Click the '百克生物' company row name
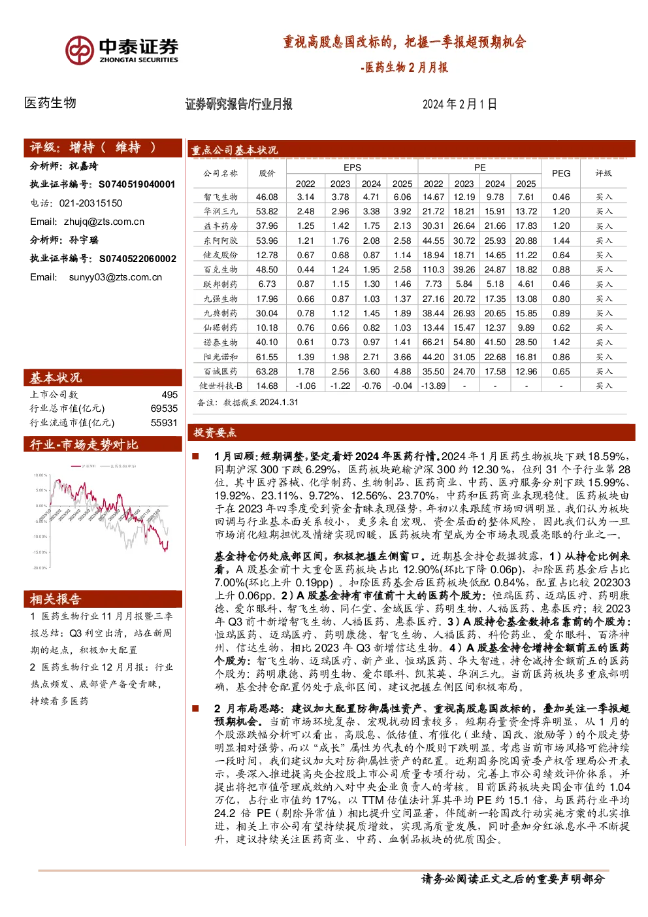Image resolution: width=648 pixels, height=917 pixels. point(221,269)
